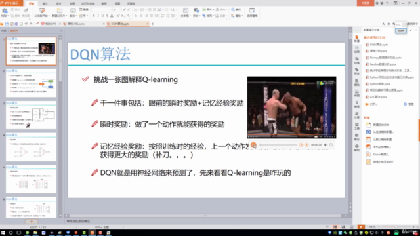420x236 pixels.
Task: Click the Cut scissors icon
Action: 12,10
